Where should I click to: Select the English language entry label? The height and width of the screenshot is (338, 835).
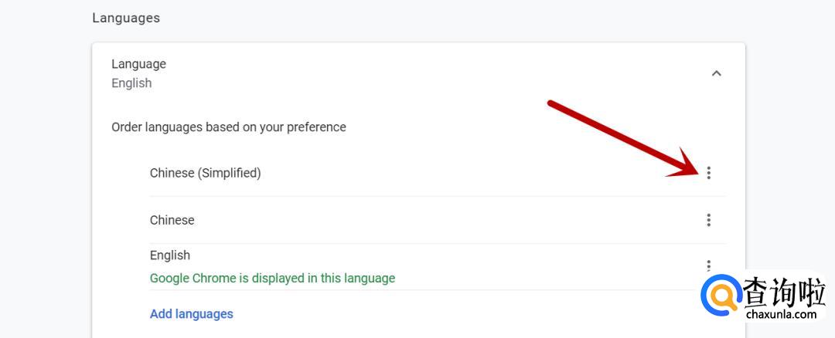(x=170, y=255)
